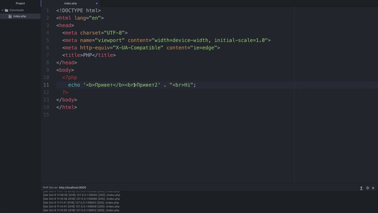
Task: Click the "<br>Hi" string on line 11
Action: (x=181, y=85)
